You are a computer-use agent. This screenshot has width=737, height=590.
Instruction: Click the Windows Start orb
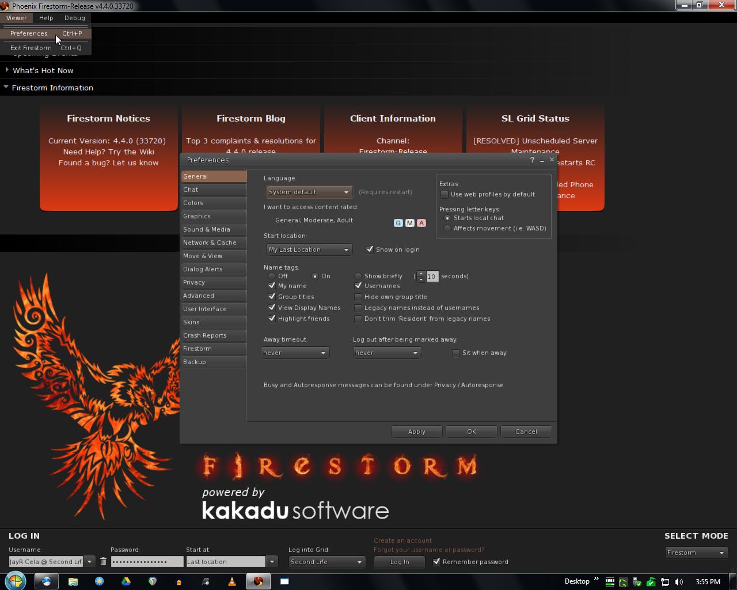(16, 581)
